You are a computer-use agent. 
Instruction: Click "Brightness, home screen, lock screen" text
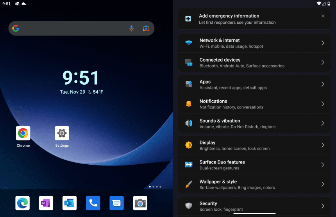pos(235,149)
